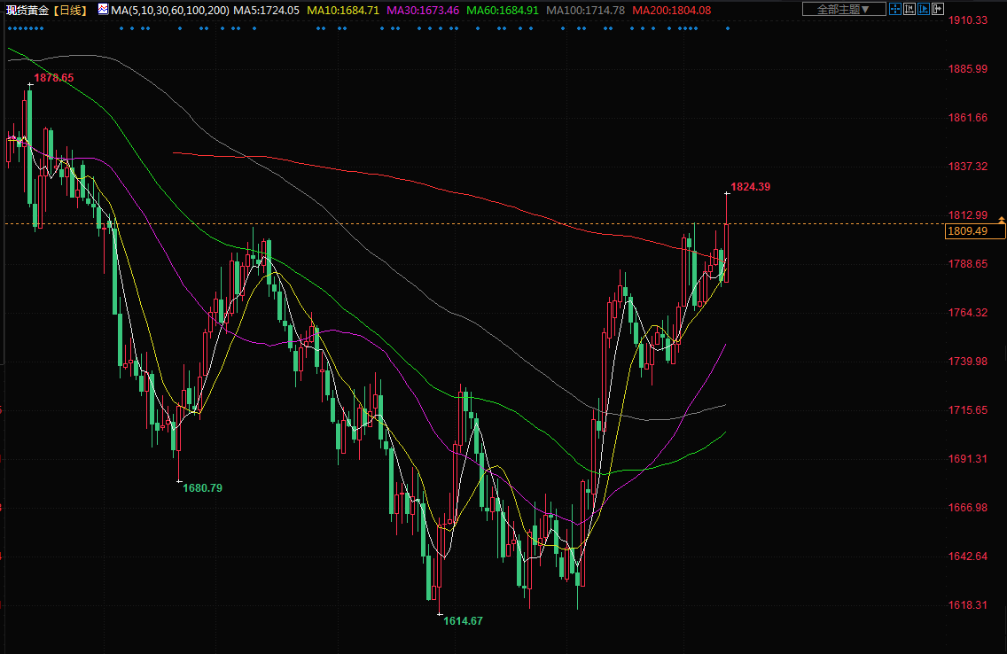Viewport: 1007px width, 654px height.
Task: Click the MA indicator chart icon
Action: [103, 10]
